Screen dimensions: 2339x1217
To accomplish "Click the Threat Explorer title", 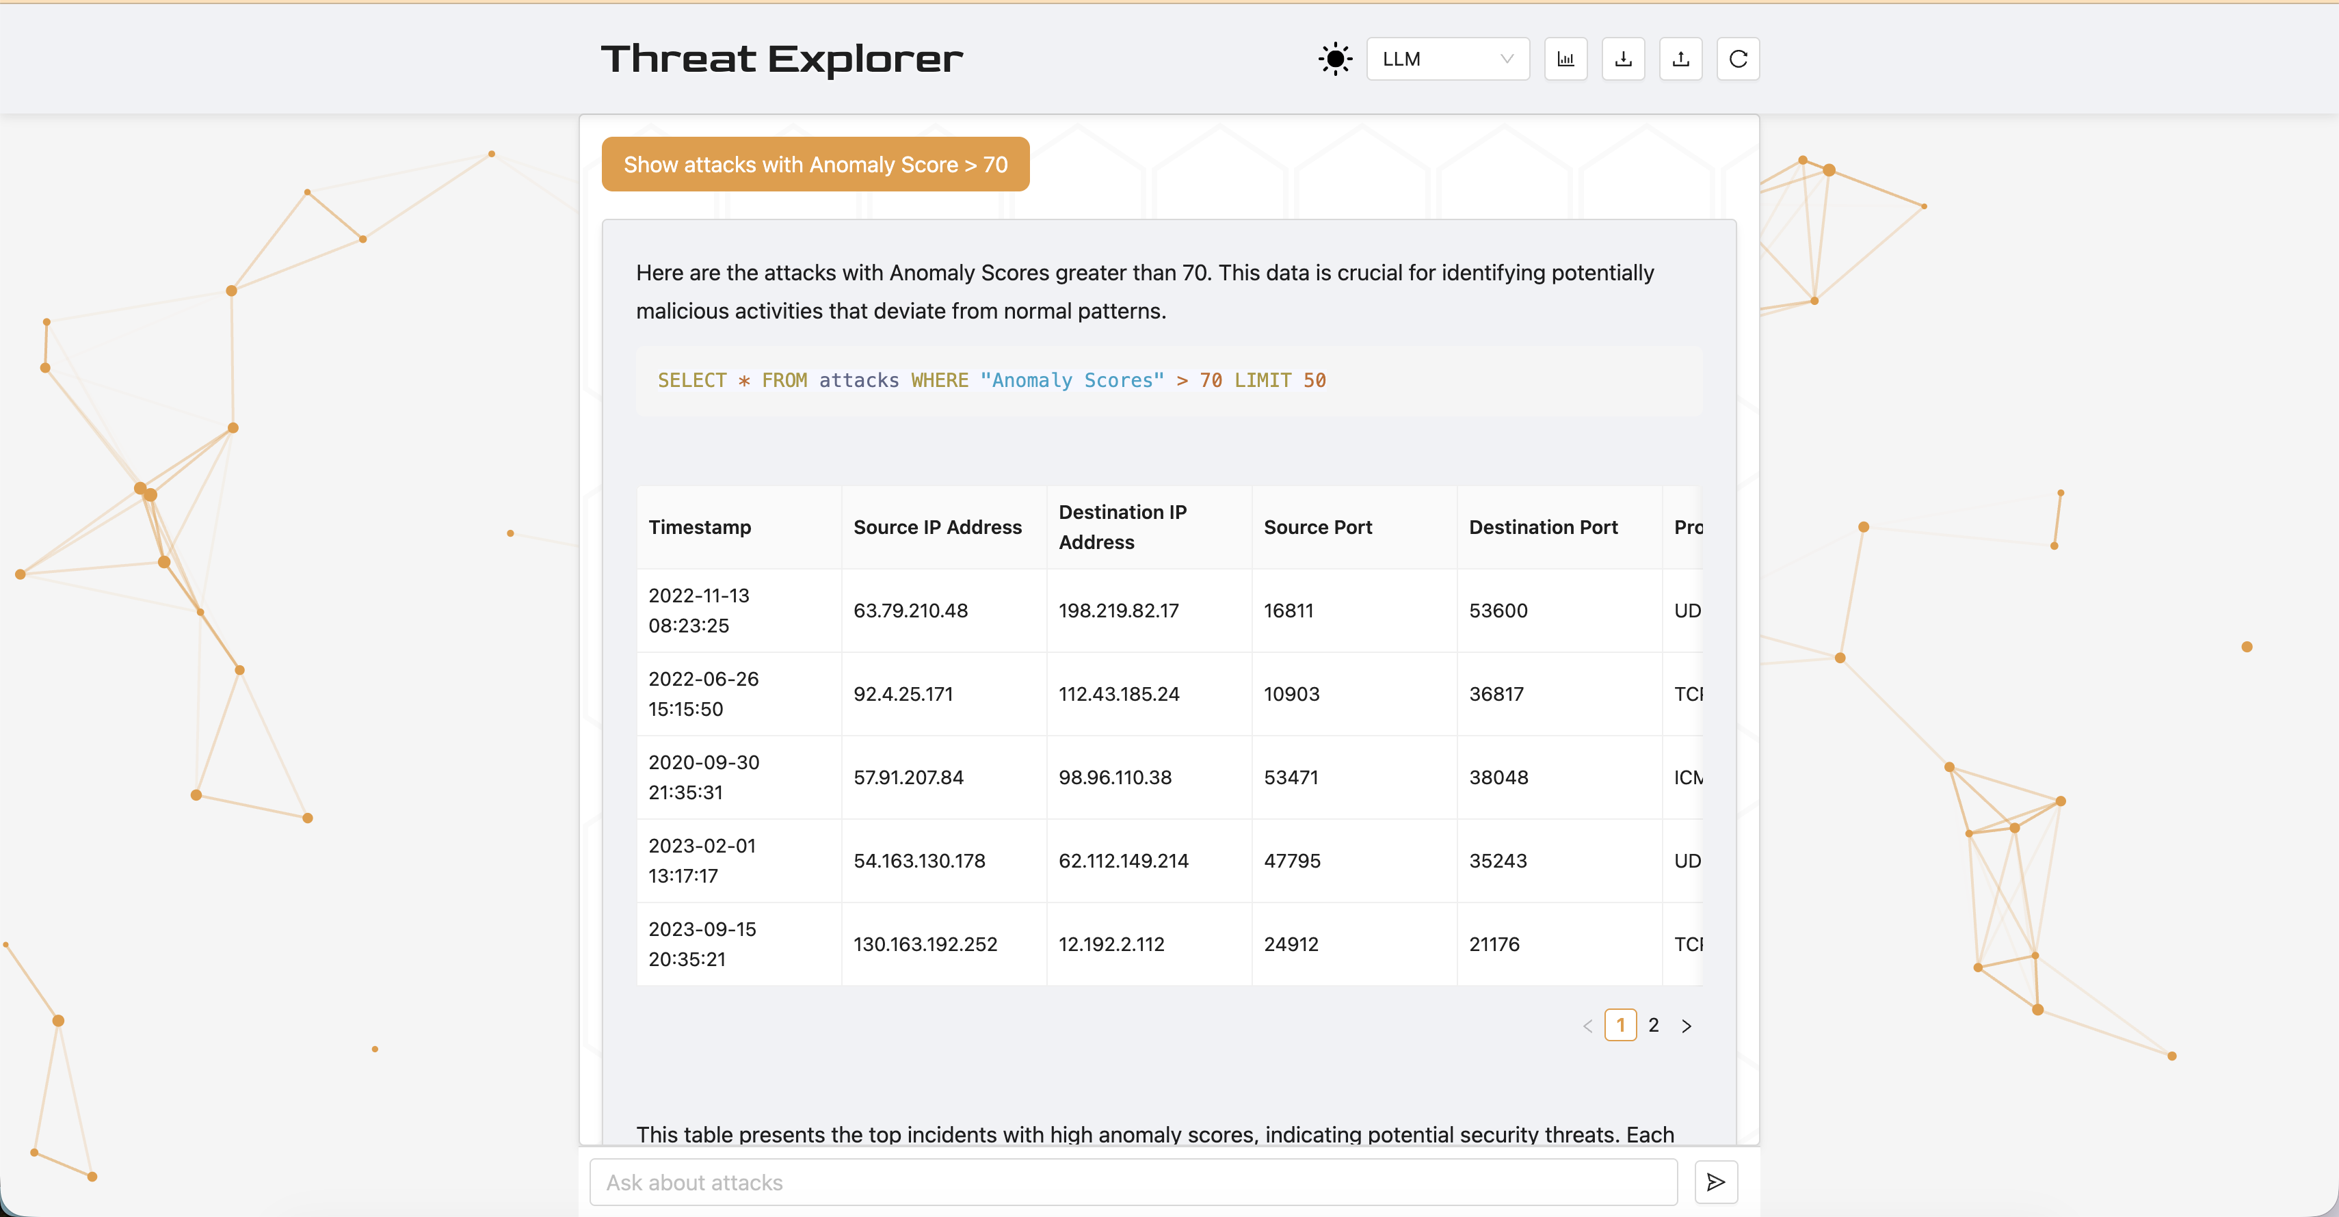I will [781, 58].
